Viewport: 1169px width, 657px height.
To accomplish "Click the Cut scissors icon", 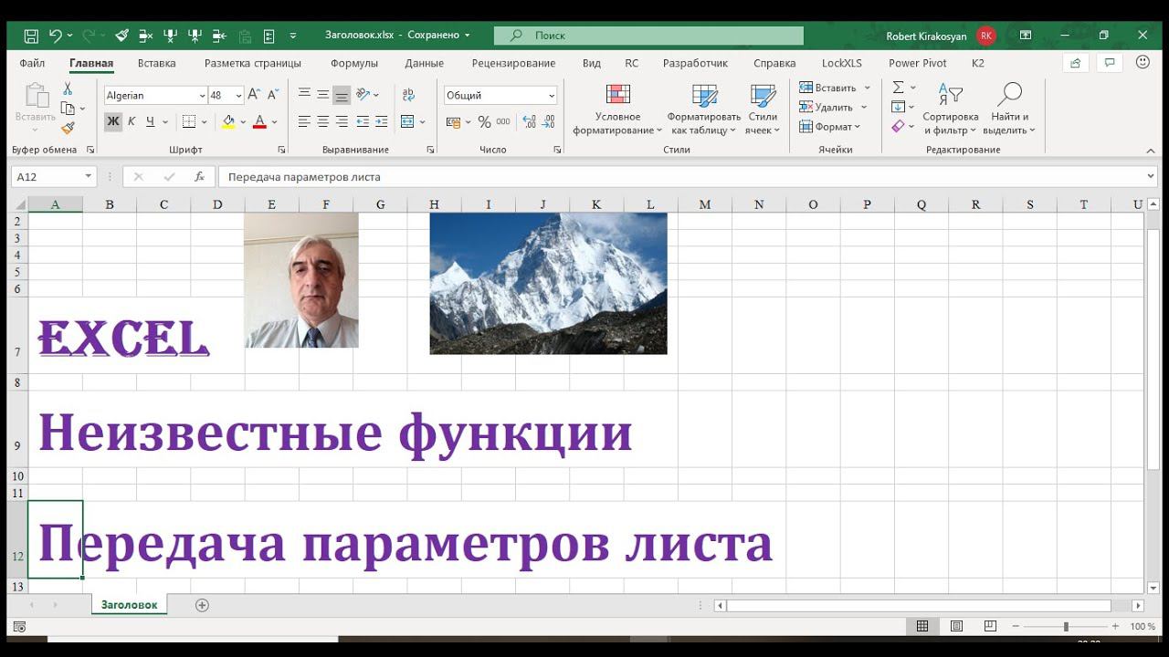I will point(67,89).
